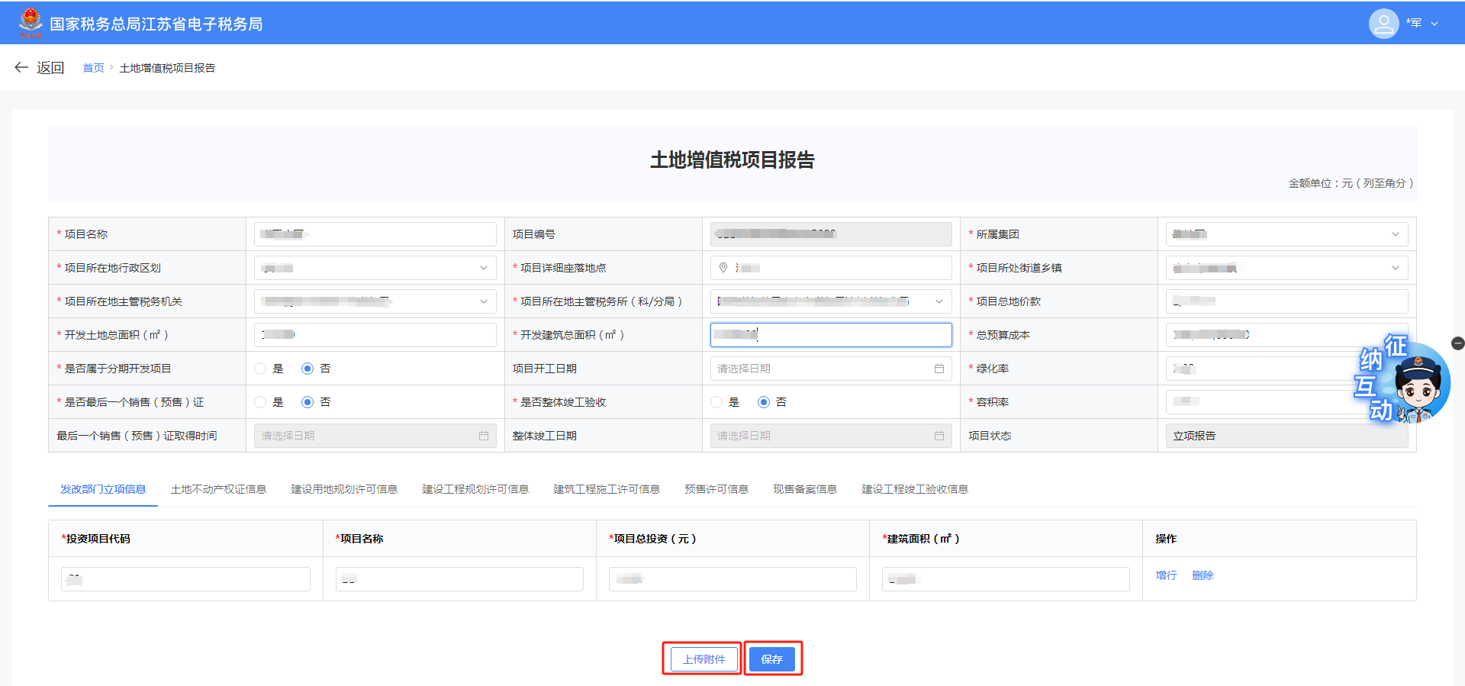Click the 投资项目代码 input field

pos(185,579)
